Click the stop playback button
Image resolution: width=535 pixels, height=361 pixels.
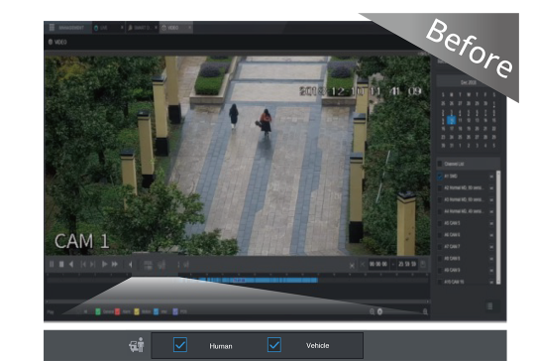(x=61, y=265)
